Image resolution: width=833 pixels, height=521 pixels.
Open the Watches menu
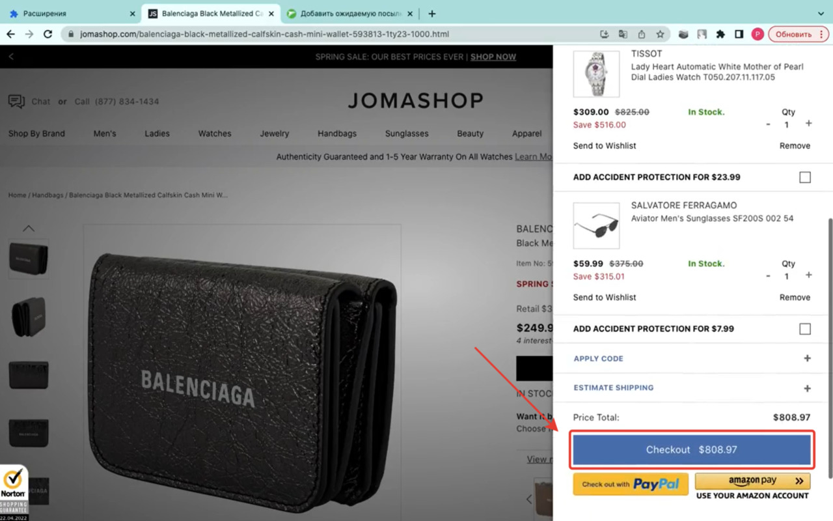(215, 134)
